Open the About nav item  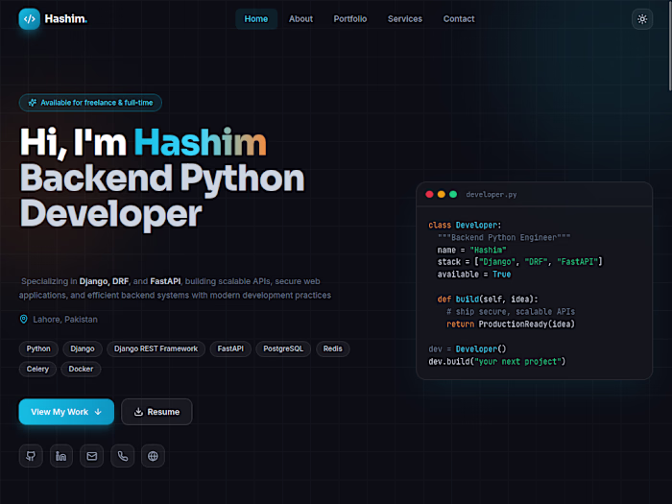pyautogui.click(x=300, y=19)
